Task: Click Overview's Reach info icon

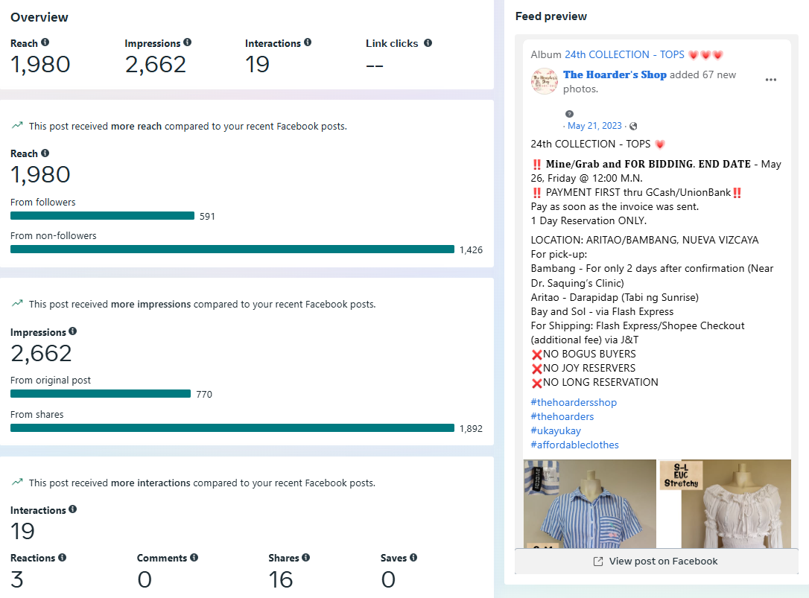Action: [x=45, y=43]
